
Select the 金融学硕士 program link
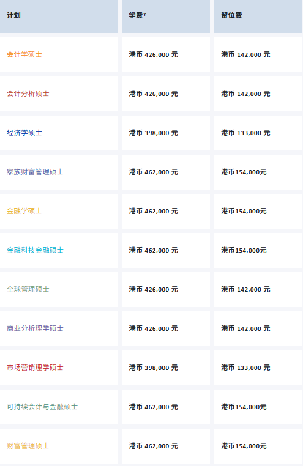coord(24,211)
